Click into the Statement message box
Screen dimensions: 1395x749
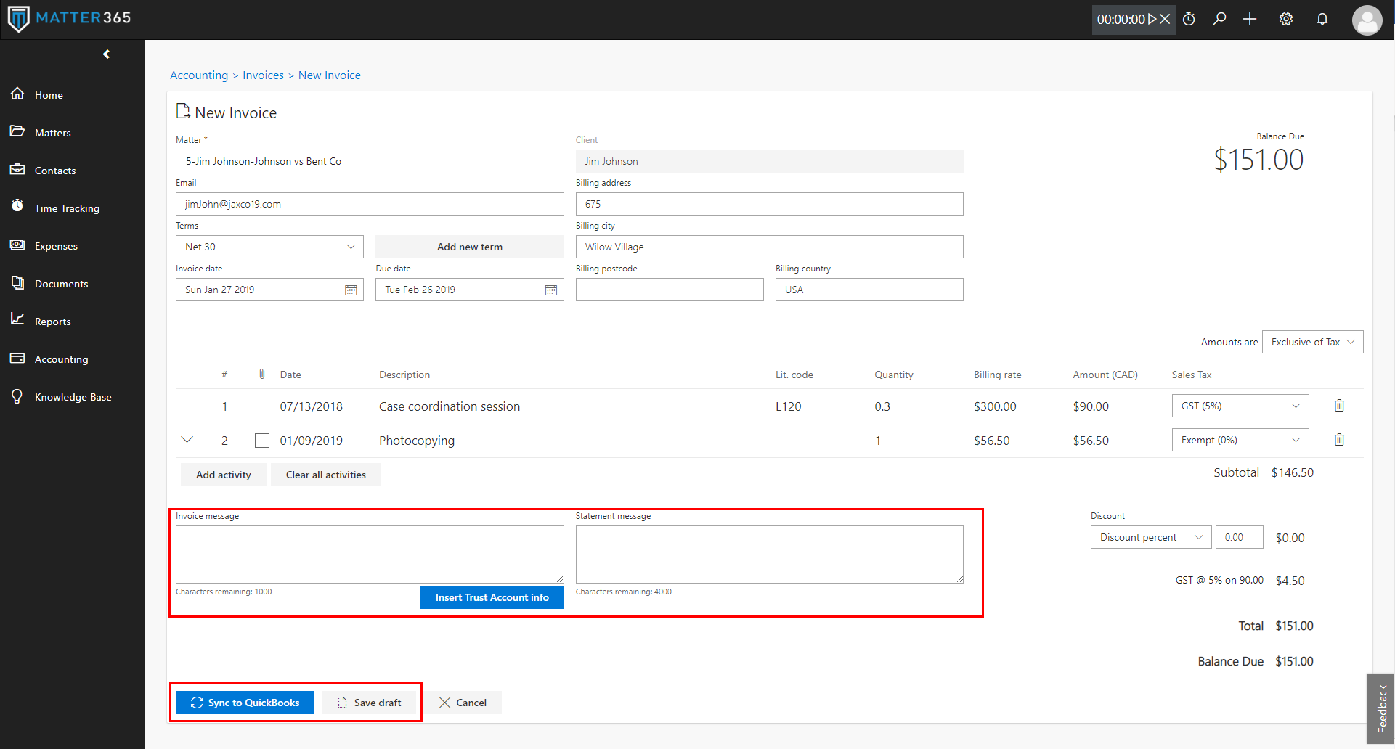pos(770,554)
